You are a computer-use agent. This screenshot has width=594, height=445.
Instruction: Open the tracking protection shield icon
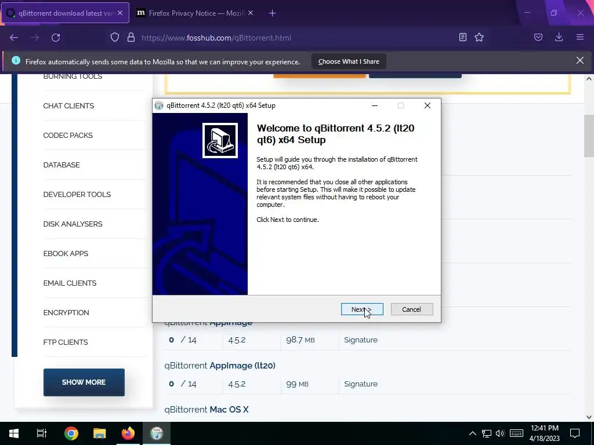(115, 38)
